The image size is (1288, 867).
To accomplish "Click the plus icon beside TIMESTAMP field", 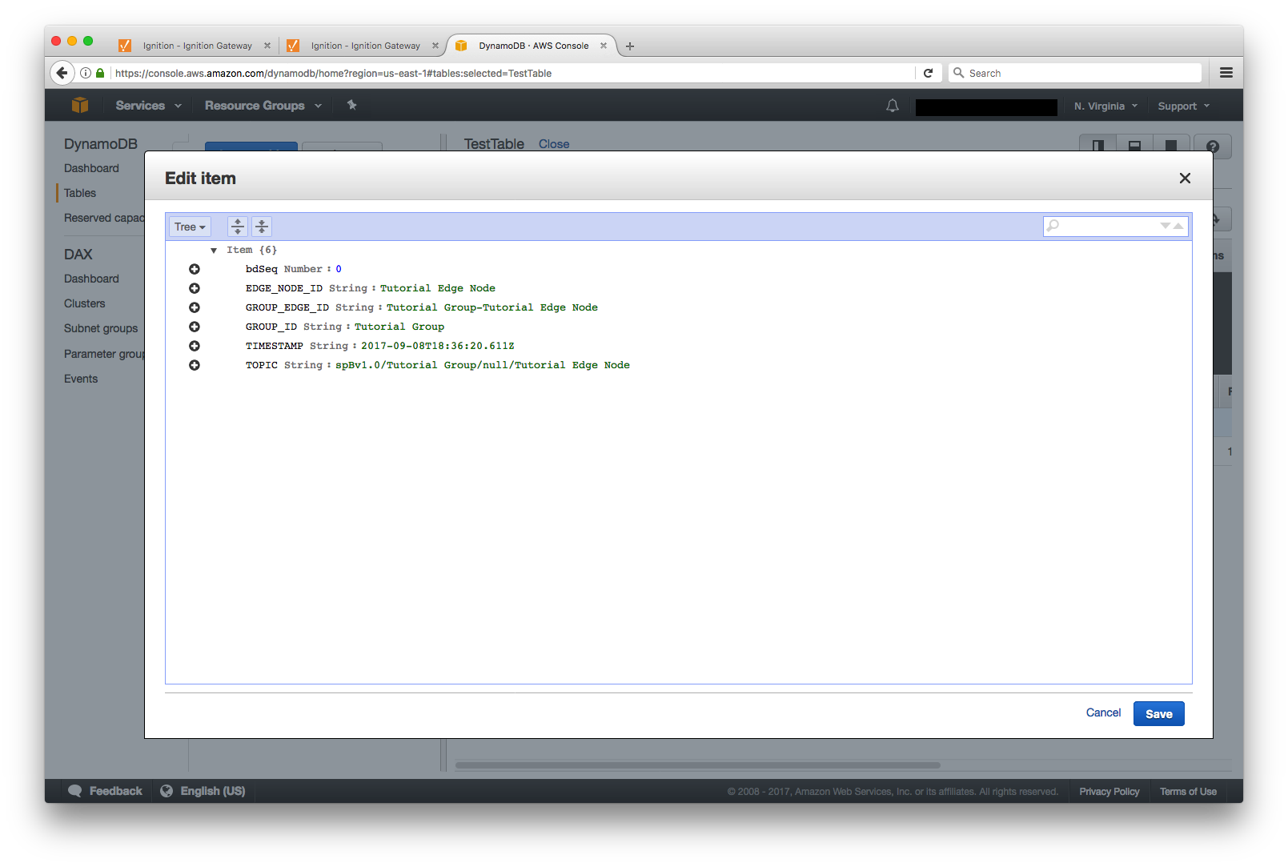I will pyautogui.click(x=194, y=346).
